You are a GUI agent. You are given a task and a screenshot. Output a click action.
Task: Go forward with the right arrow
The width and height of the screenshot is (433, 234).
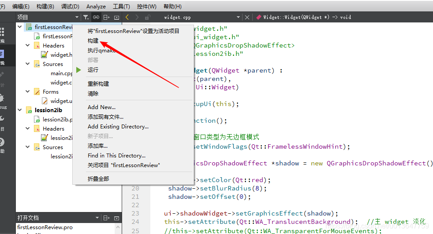[x=137, y=17]
